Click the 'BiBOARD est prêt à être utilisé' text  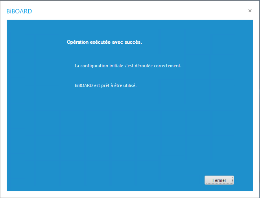(x=106, y=85)
